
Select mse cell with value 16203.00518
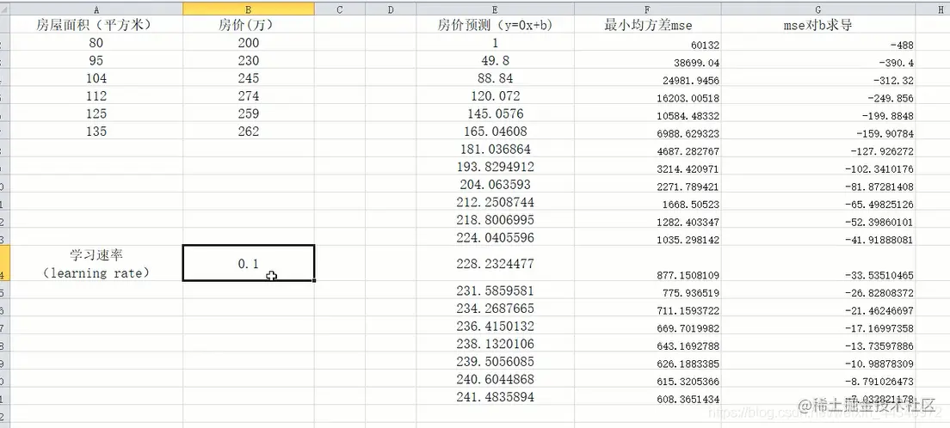(648, 95)
